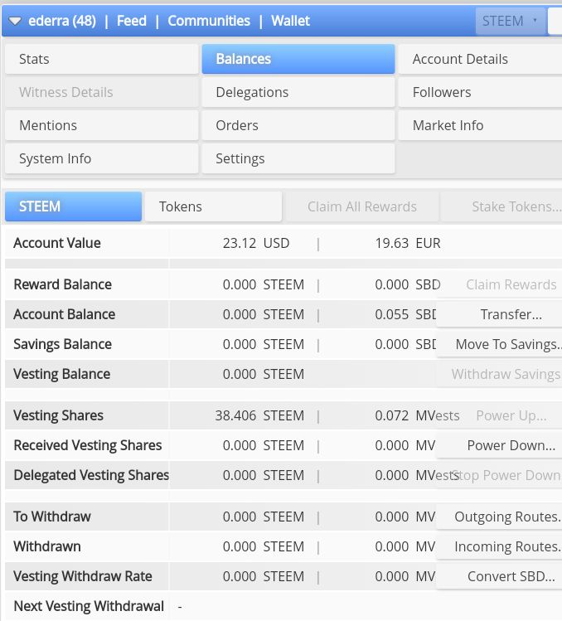Image resolution: width=562 pixels, height=621 pixels.
Task: Select the 38.406 STEEM vesting shares value
Action: [259, 415]
